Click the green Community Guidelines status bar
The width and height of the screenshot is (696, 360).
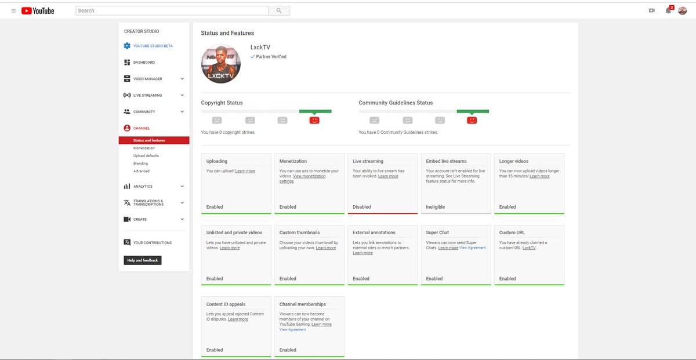click(x=473, y=111)
